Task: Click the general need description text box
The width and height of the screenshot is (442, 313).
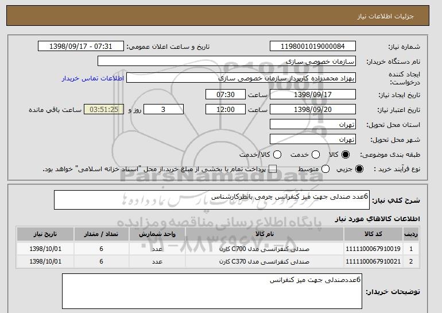Action: [x=212, y=200]
